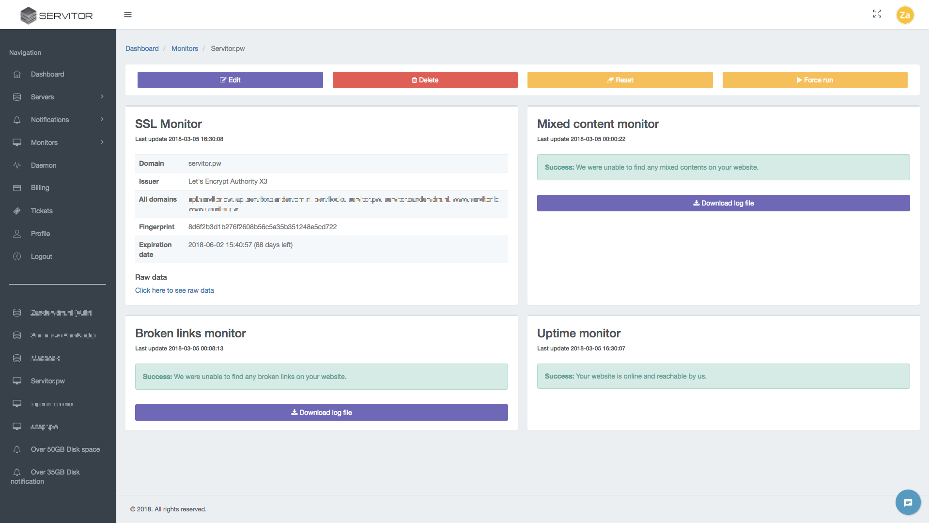Image resolution: width=929 pixels, height=523 pixels.
Task: Click the Logout arrow icon
Action: pos(17,256)
